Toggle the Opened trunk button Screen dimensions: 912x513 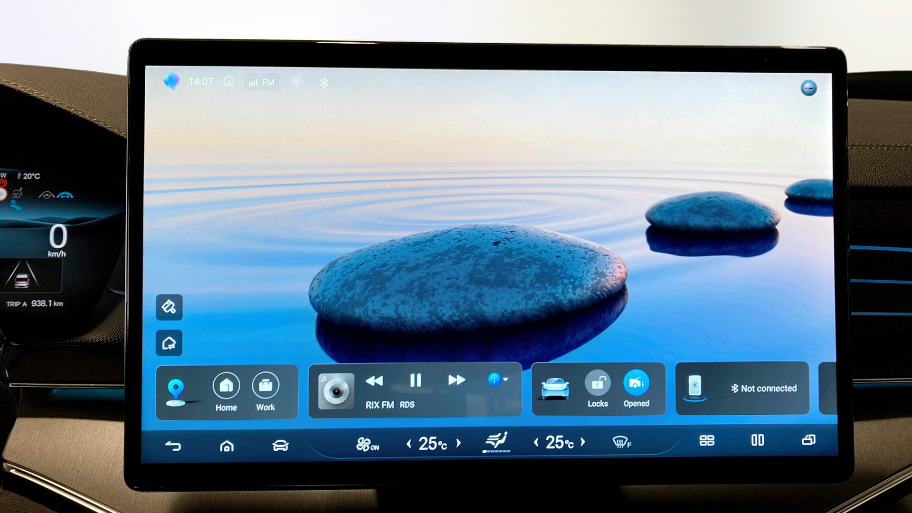(x=636, y=383)
